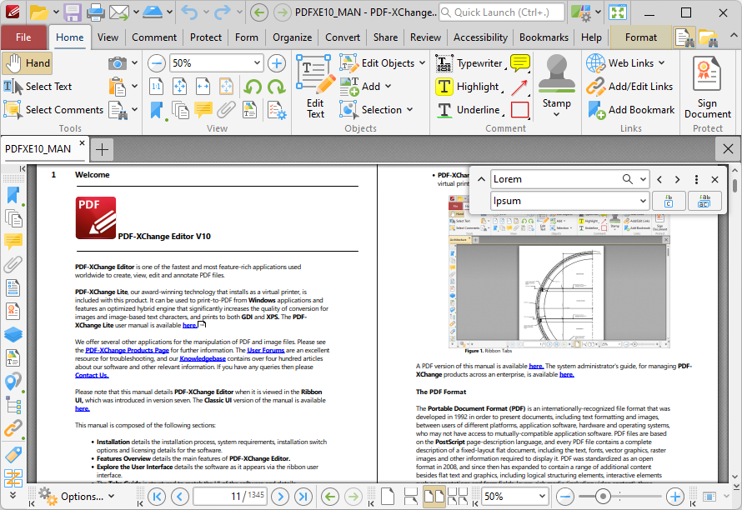Toggle two pages layout
742x510 pixels.
click(434, 497)
